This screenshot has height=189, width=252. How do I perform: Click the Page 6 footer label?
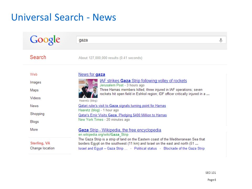212,180
